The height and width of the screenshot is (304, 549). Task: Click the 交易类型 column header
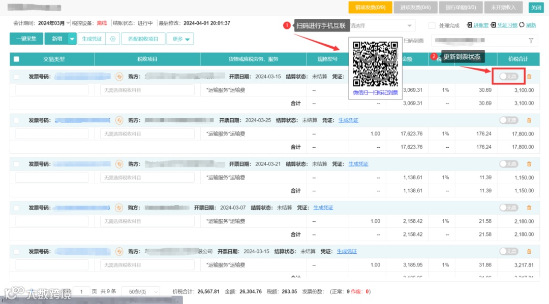pyautogui.click(x=54, y=59)
